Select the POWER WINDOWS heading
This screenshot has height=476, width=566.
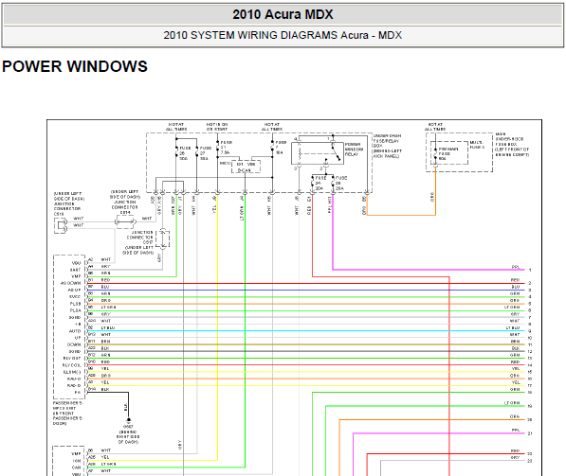75,66
